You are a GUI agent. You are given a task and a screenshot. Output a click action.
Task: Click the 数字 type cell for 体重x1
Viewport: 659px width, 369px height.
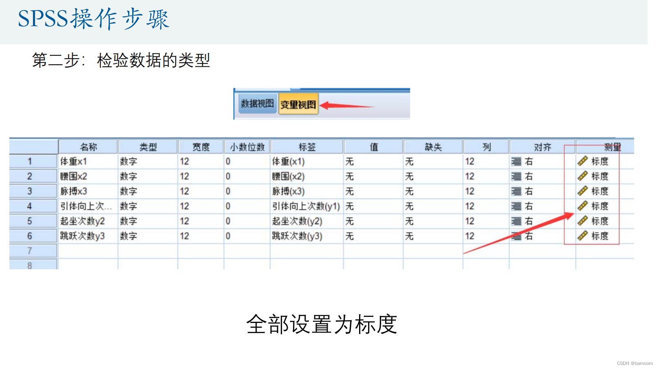[x=148, y=161]
